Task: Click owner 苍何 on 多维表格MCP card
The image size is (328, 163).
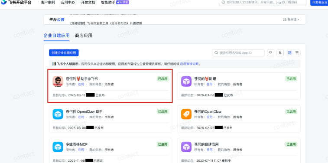Action: [x=81, y=150]
